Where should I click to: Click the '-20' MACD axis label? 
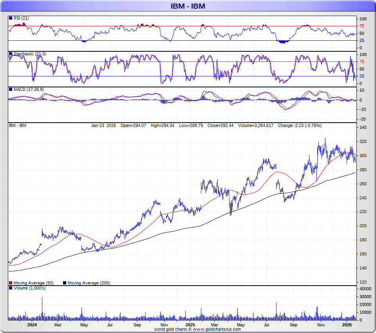click(x=362, y=119)
